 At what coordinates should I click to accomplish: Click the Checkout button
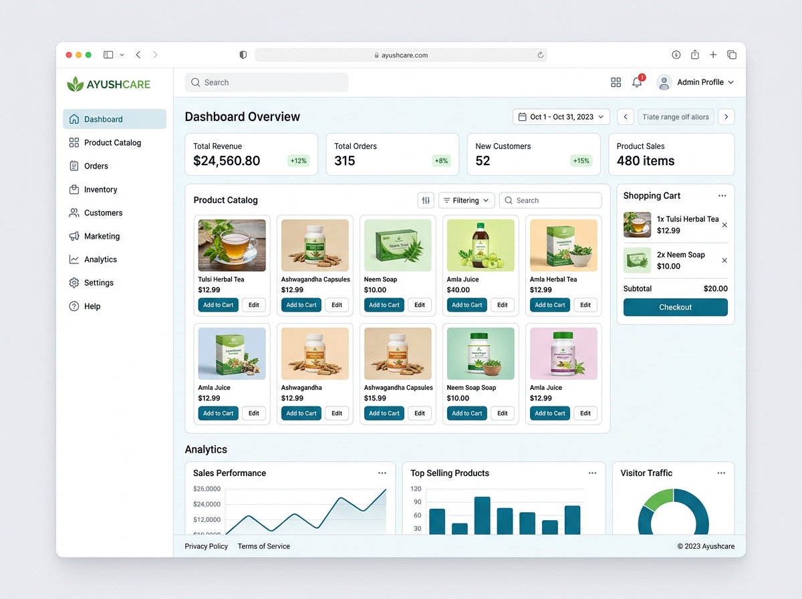676,308
